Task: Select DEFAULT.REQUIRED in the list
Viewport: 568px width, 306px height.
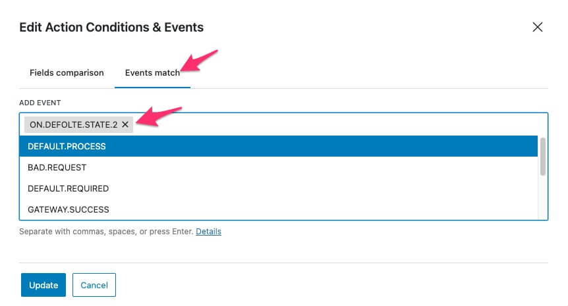Action: point(68,188)
